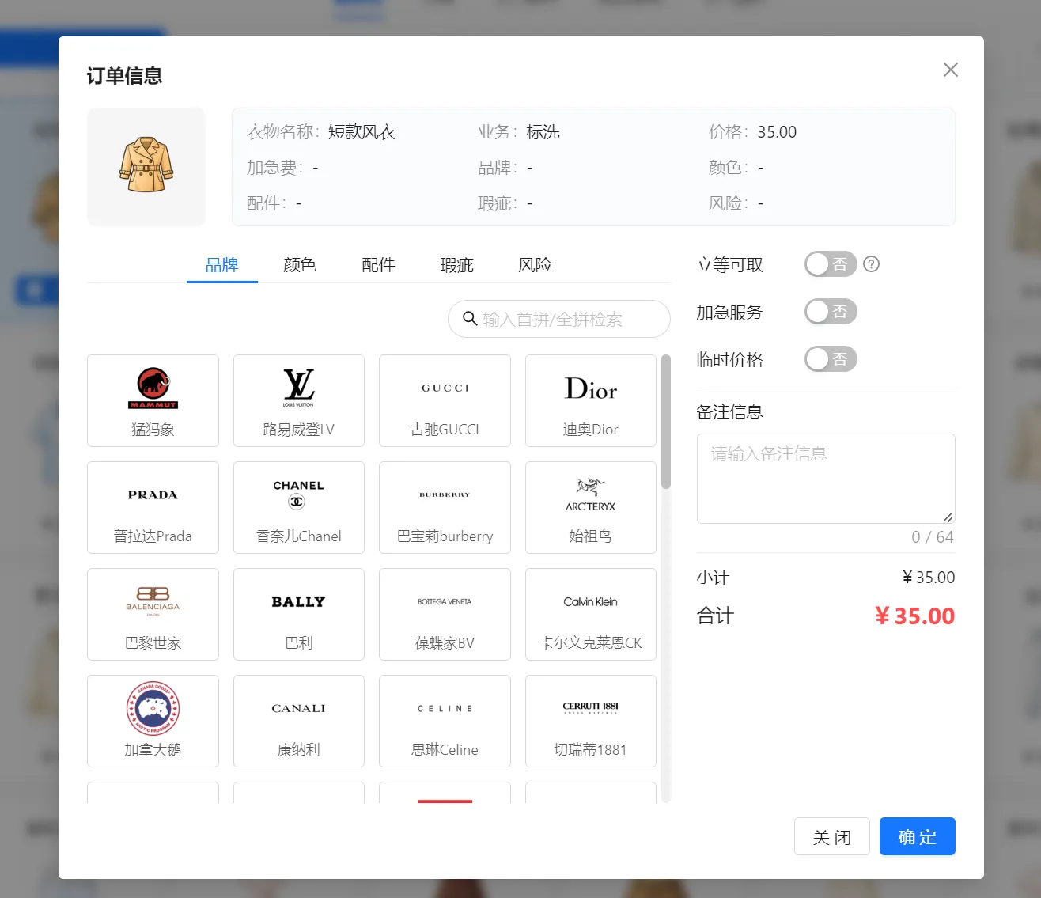This screenshot has height=898, width=1041.
Task: Click the remarks character counter 0 / 64
Action: tap(933, 537)
